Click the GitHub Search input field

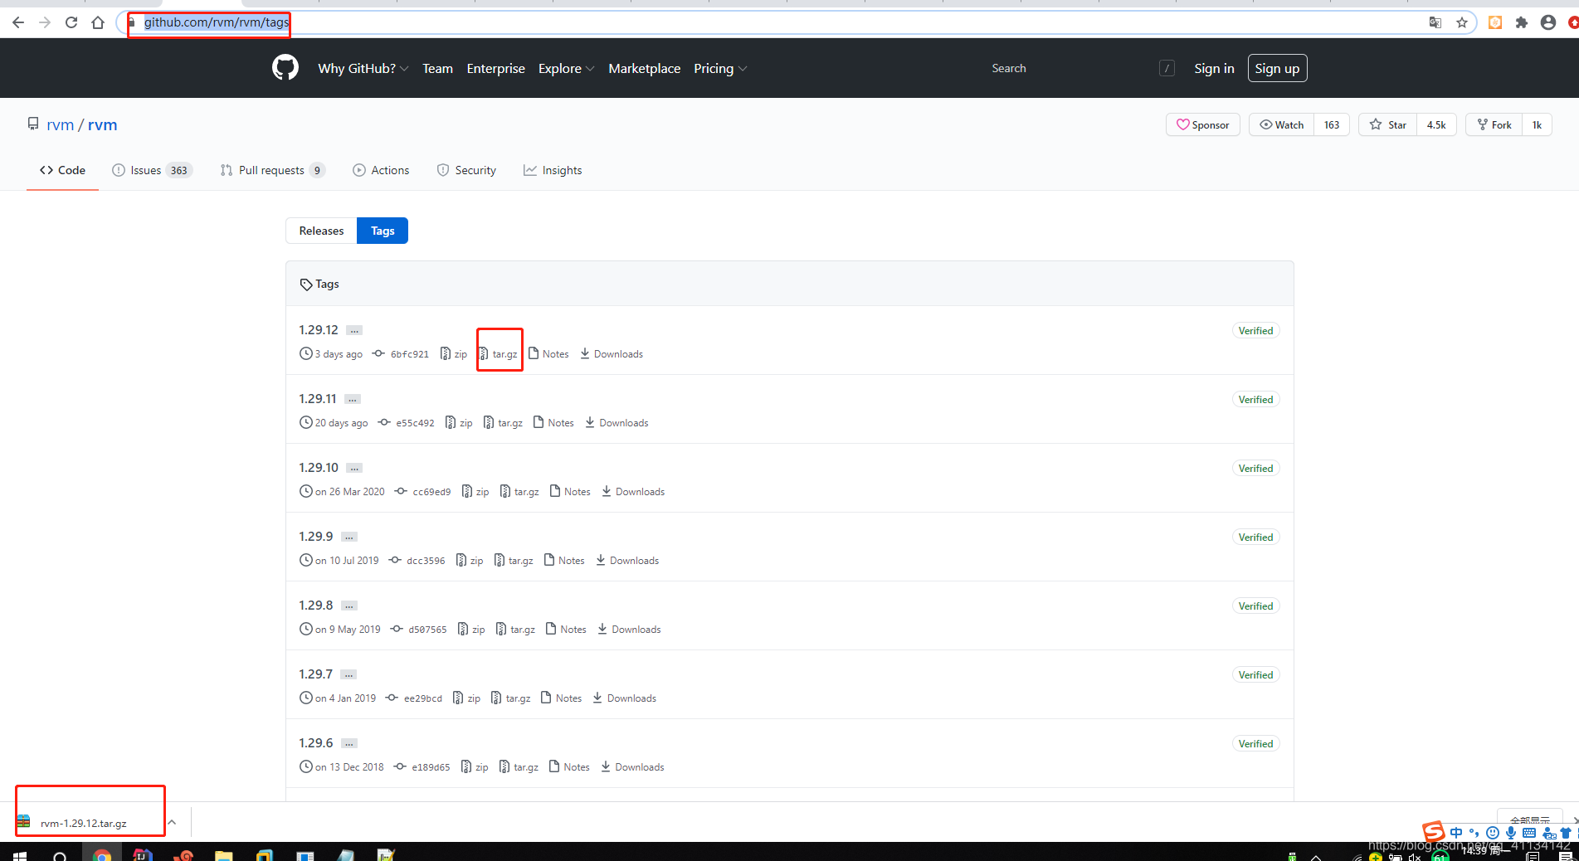(1082, 68)
